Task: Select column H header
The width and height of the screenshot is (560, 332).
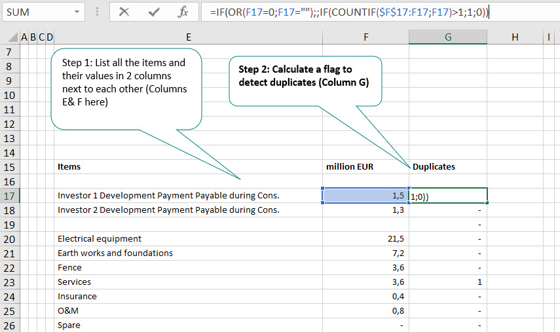Action: (x=515, y=37)
